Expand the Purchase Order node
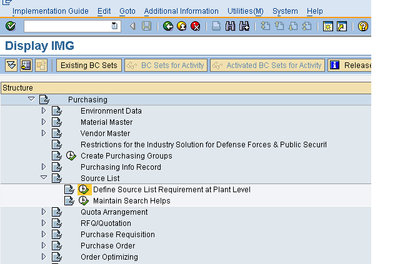Image resolution: width=400 pixels, height=264 pixels. point(44,246)
